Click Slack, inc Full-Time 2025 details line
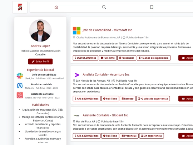Screen dimensions: 193x145 pyautogui.click(x=44, y=78)
